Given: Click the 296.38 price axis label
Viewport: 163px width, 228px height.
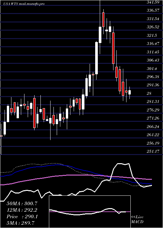Looking at the screenshot, I should pos(152,77).
